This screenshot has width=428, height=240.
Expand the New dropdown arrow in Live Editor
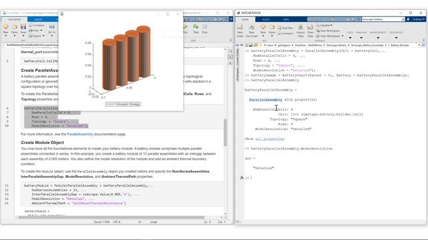point(5,36)
